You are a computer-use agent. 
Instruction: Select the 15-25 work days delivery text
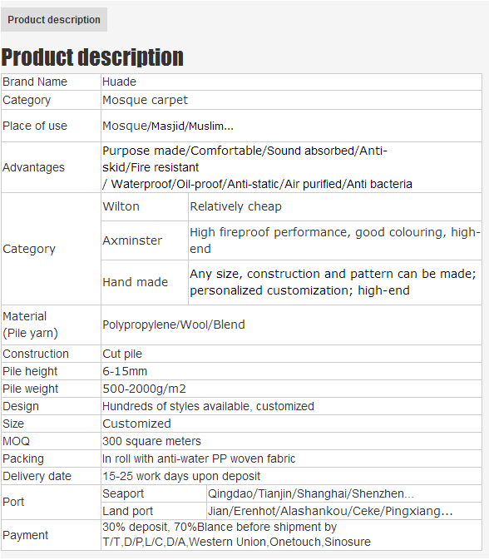coord(181,476)
